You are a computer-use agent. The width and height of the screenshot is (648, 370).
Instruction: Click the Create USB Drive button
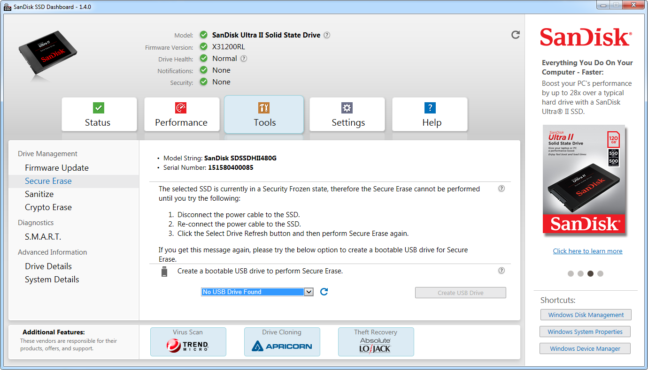click(461, 293)
